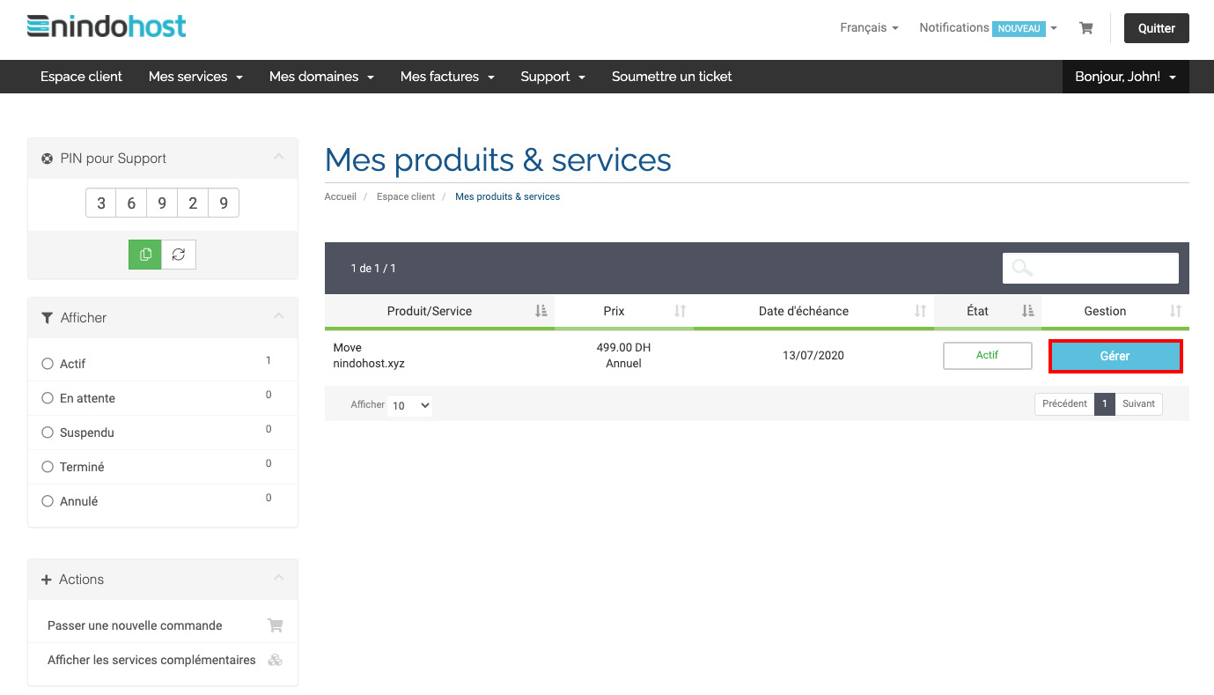Follow the Espace client breadcrumb
Image resolution: width=1214 pixels, height=695 pixels.
tap(406, 196)
